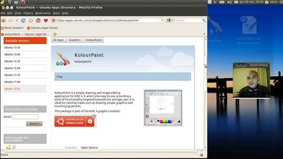The height and width of the screenshot is (159, 283).
Task: Go to All Apps breadcrumb
Action: pos(58,40)
